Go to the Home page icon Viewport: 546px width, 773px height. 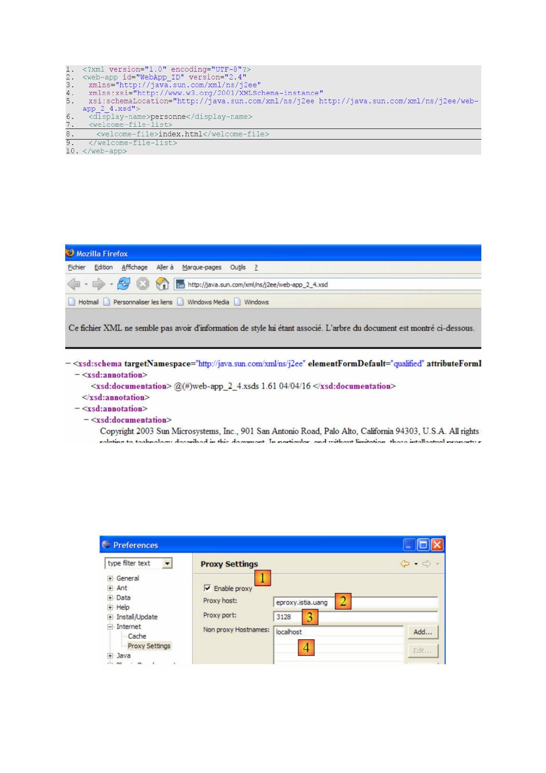162,285
